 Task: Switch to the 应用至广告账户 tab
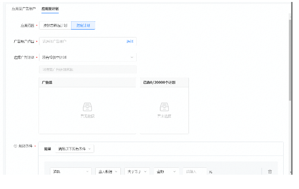24,9
